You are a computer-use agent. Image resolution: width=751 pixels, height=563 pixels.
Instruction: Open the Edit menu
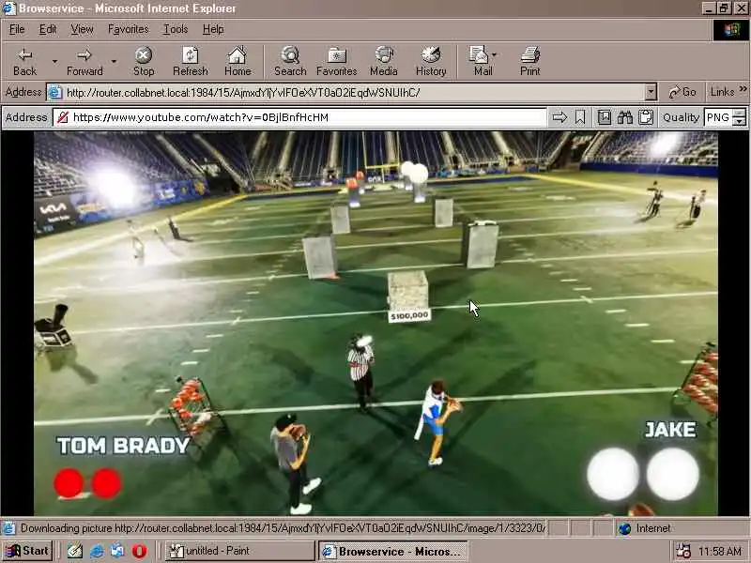pyautogui.click(x=48, y=30)
